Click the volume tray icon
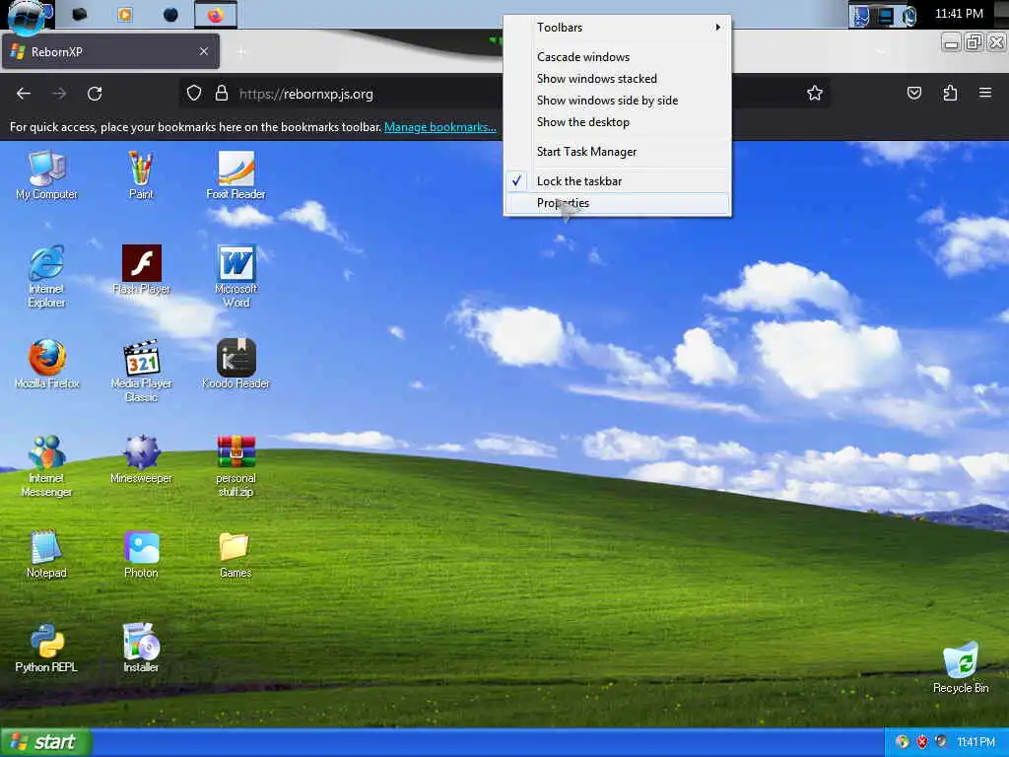The width and height of the screenshot is (1009, 757). pyautogui.click(x=941, y=741)
